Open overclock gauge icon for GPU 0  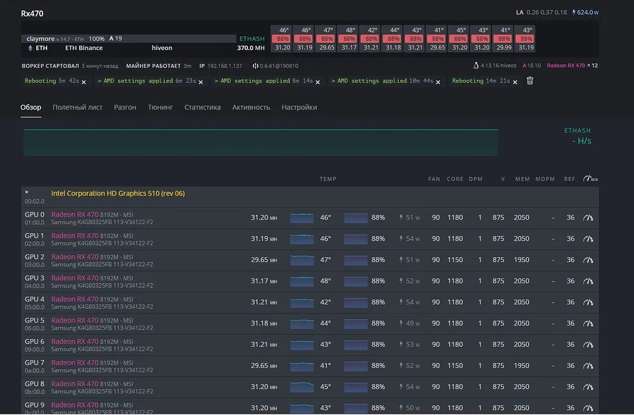[x=588, y=218]
